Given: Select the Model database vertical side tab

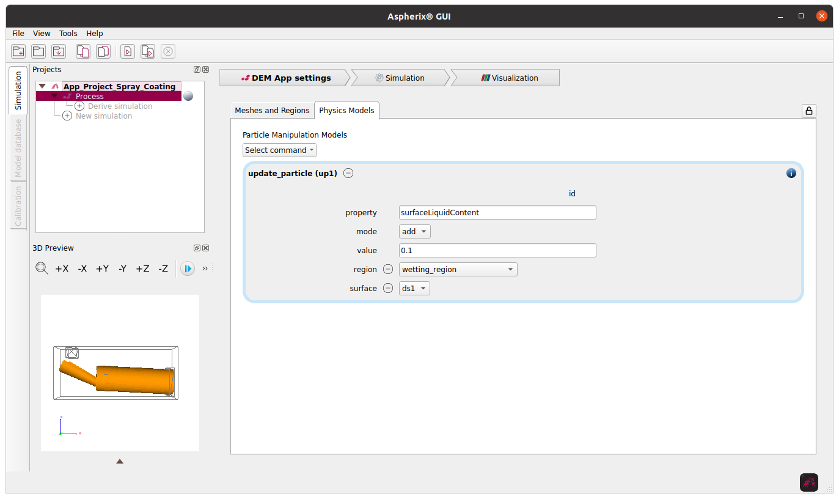Looking at the screenshot, I should point(18,148).
